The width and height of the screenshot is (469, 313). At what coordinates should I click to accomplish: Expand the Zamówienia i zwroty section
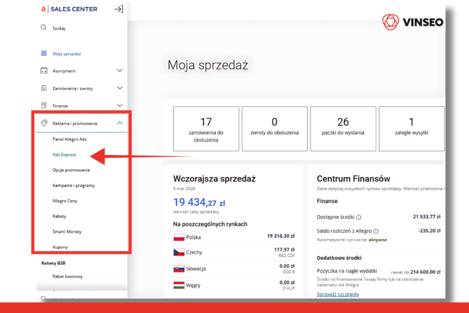(x=120, y=88)
